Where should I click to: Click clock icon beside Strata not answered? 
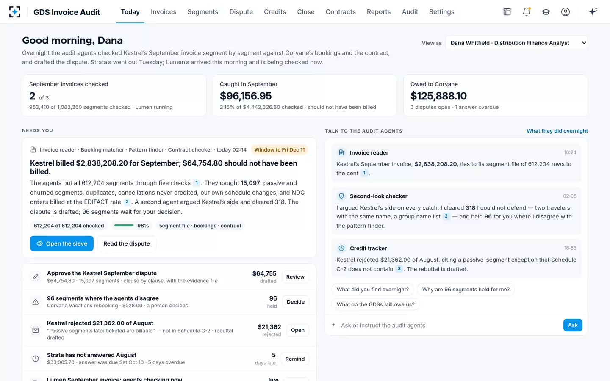click(x=36, y=359)
